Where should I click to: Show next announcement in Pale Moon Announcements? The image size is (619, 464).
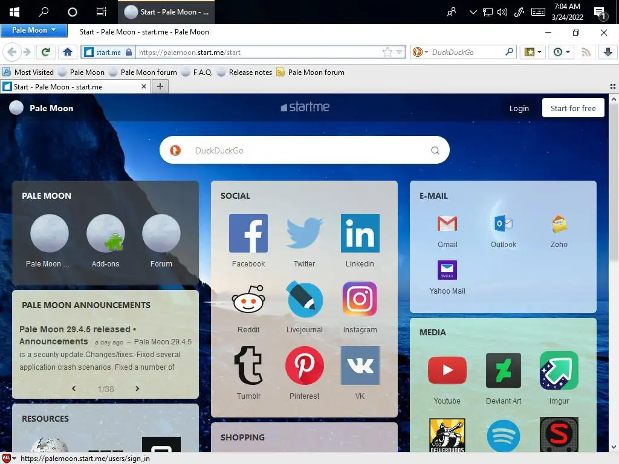pos(137,388)
